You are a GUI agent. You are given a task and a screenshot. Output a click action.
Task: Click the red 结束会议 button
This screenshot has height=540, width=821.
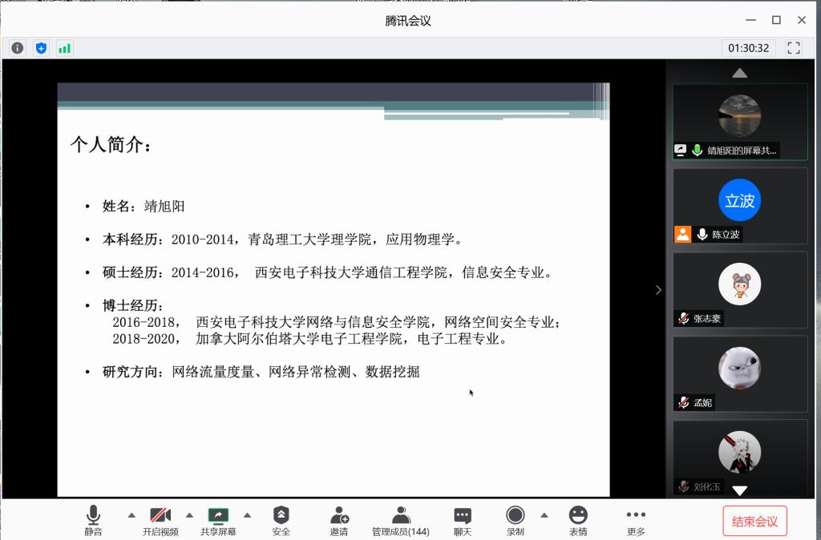click(x=754, y=522)
